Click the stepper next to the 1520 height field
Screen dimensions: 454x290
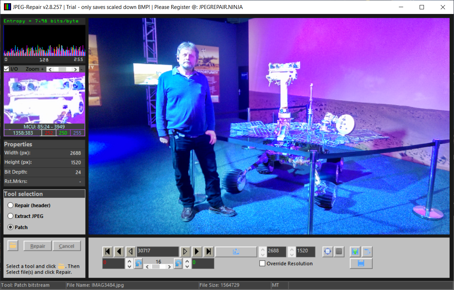pos(291,252)
